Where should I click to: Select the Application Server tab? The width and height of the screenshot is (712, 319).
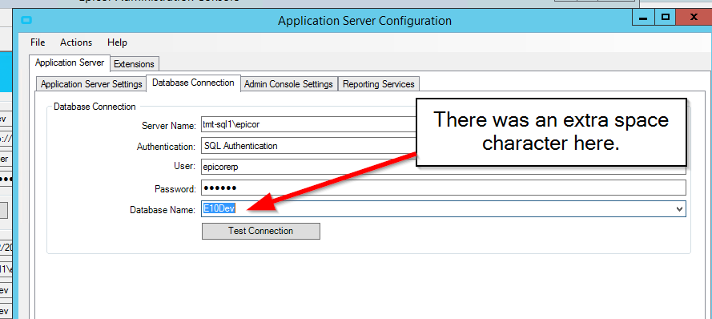70,63
